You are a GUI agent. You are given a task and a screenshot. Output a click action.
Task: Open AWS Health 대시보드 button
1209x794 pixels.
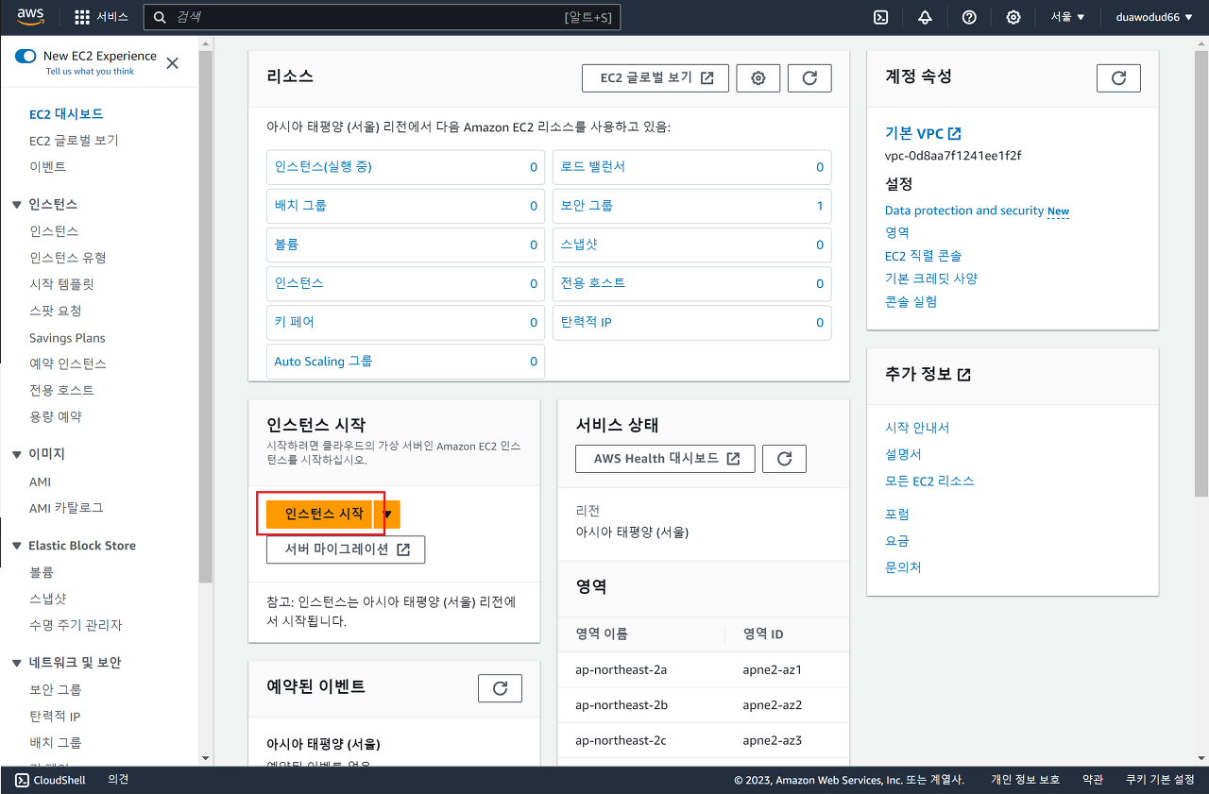[x=665, y=459]
